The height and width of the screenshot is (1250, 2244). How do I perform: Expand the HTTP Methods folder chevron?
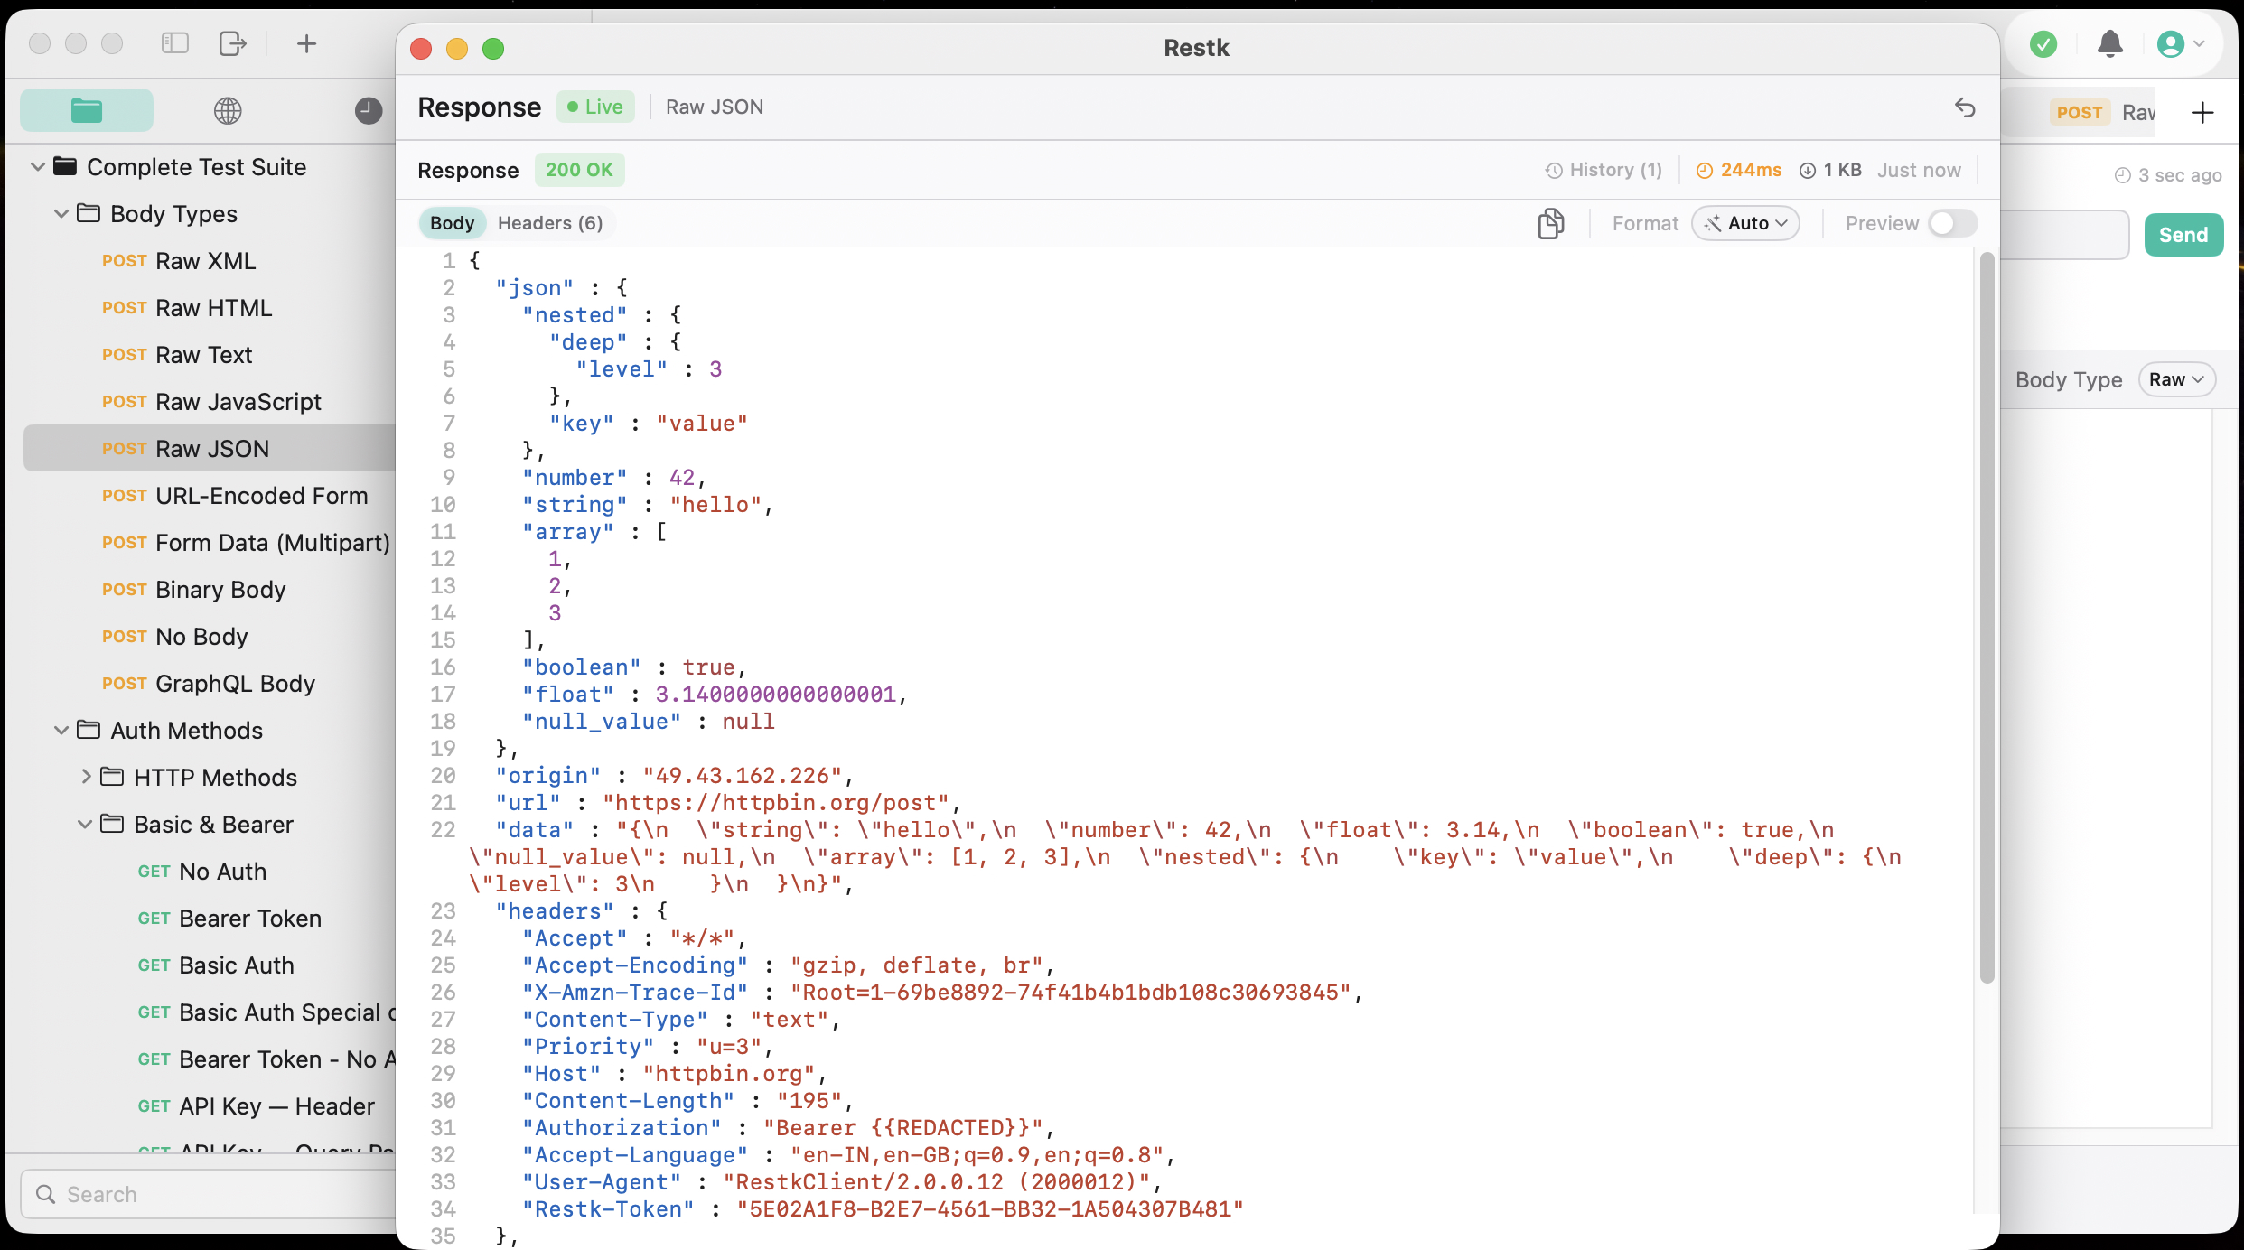[x=86, y=777]
